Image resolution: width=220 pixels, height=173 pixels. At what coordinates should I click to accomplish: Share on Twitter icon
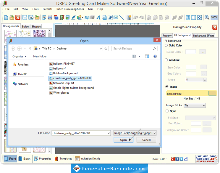click(182, 159)
